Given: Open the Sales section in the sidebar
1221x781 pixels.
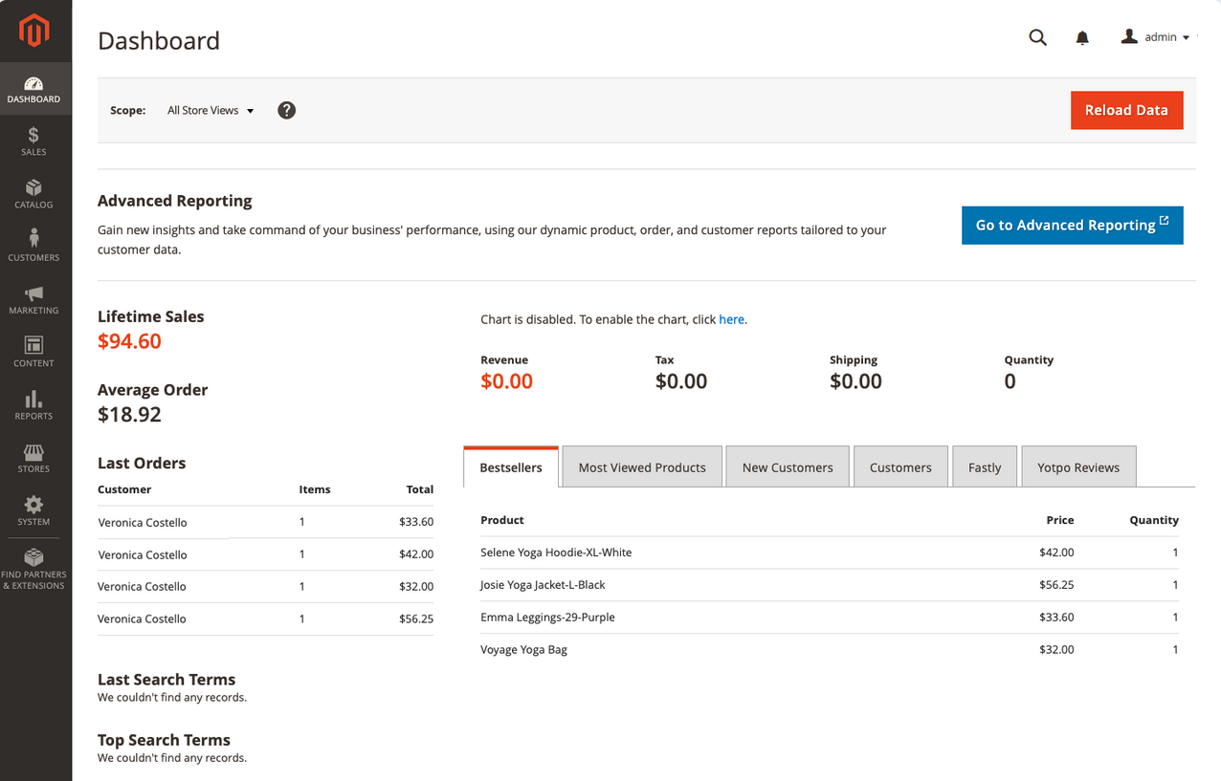Looking at the screenshot, I should point(33,141).
